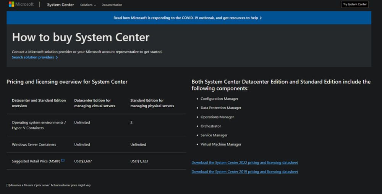Select 'Orchestrator' list item
The image size is (382, 194).
tap(211, 126)
